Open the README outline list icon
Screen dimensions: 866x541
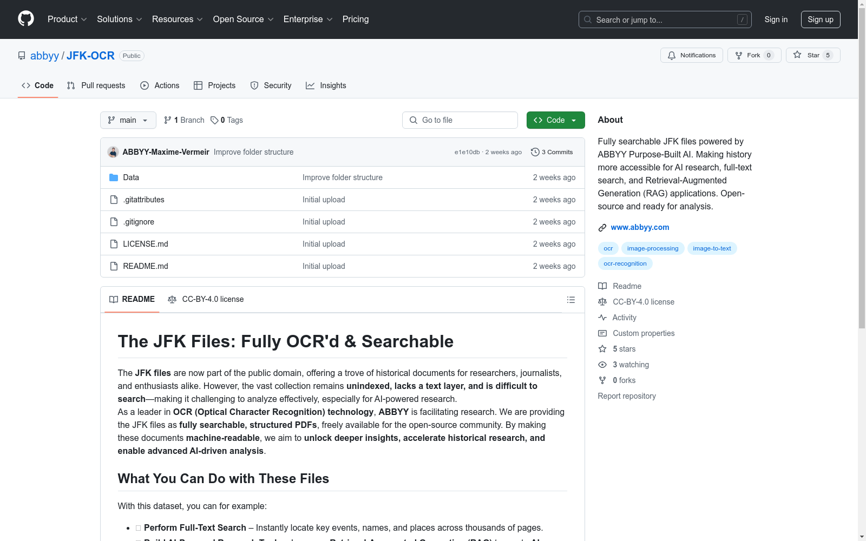(x=570, y=300)
